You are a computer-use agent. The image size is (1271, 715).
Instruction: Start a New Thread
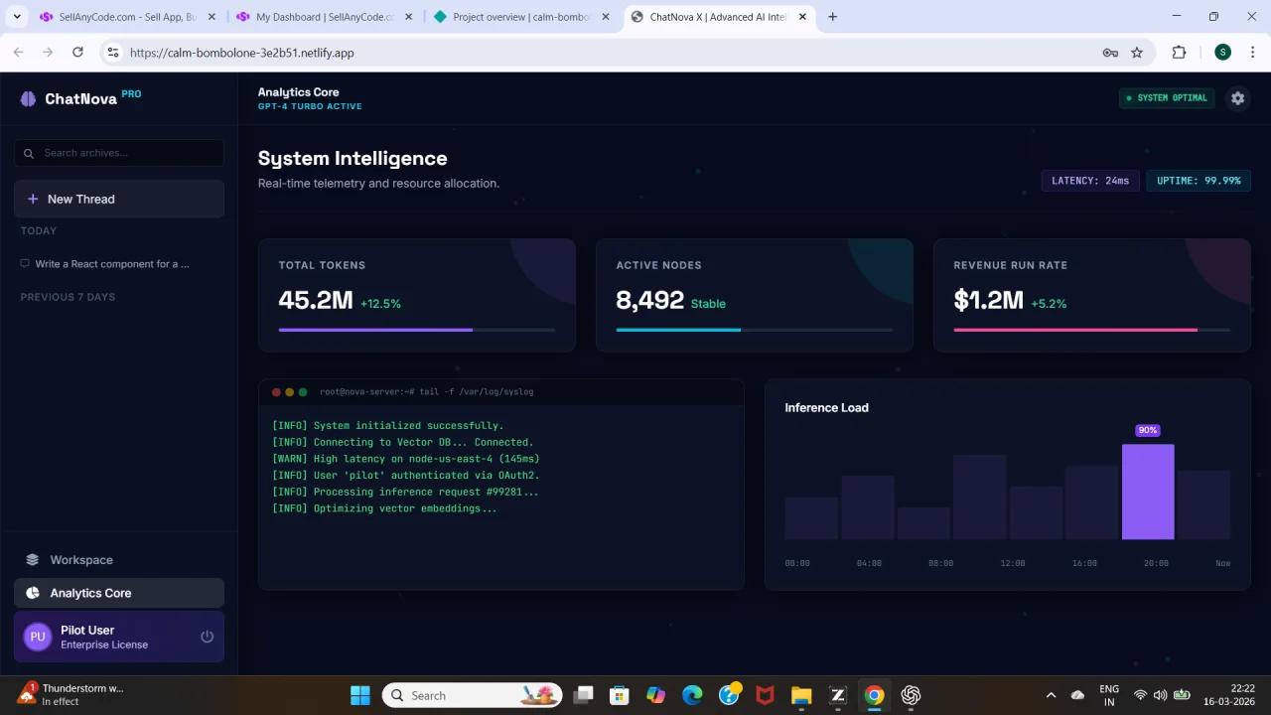(119, 199)
